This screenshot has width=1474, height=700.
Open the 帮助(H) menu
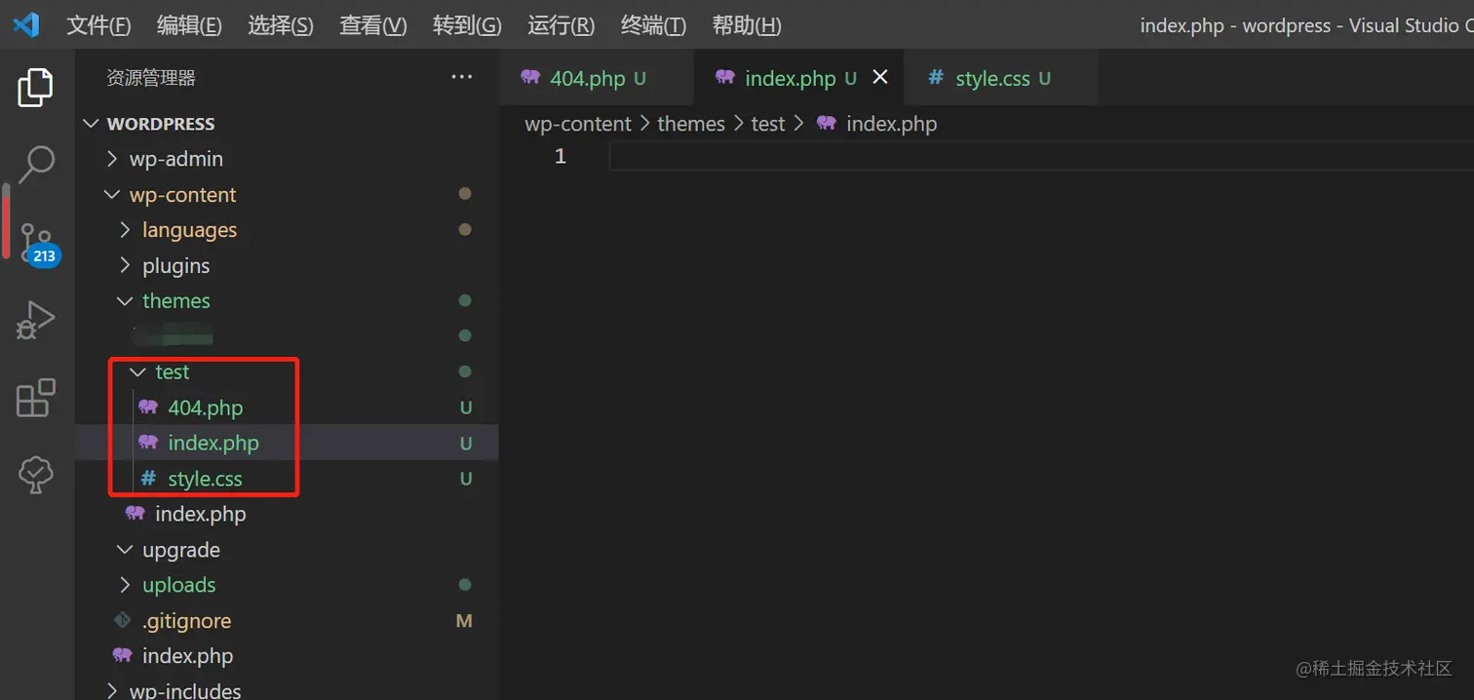tap(747, 25)
